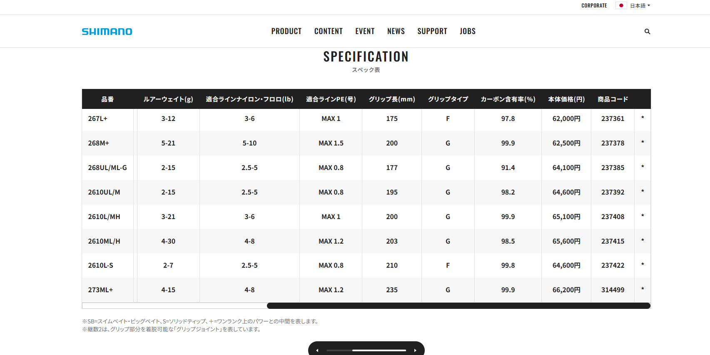The height and width of the screenshot is (355, 710).
Task: Select the 品番 column header
Action: click(x=107, y=99)
